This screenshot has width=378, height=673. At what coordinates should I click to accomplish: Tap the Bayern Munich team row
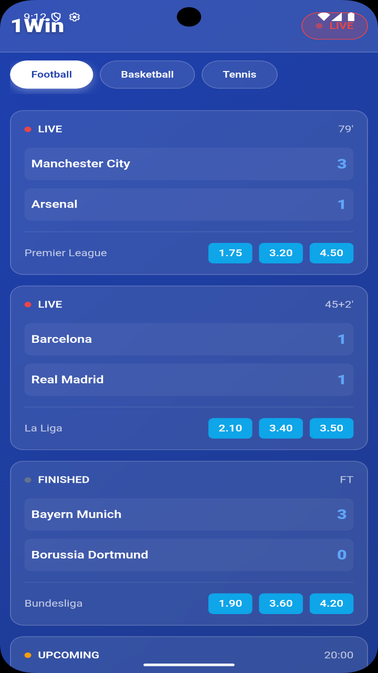pos(189,514)
